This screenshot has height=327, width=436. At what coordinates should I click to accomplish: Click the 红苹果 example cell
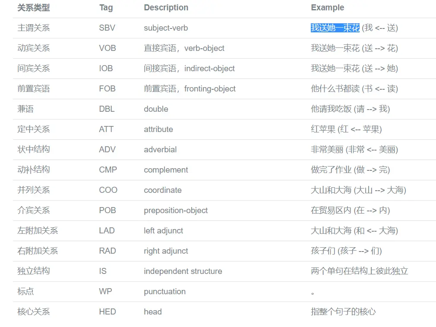click(346, 129)
